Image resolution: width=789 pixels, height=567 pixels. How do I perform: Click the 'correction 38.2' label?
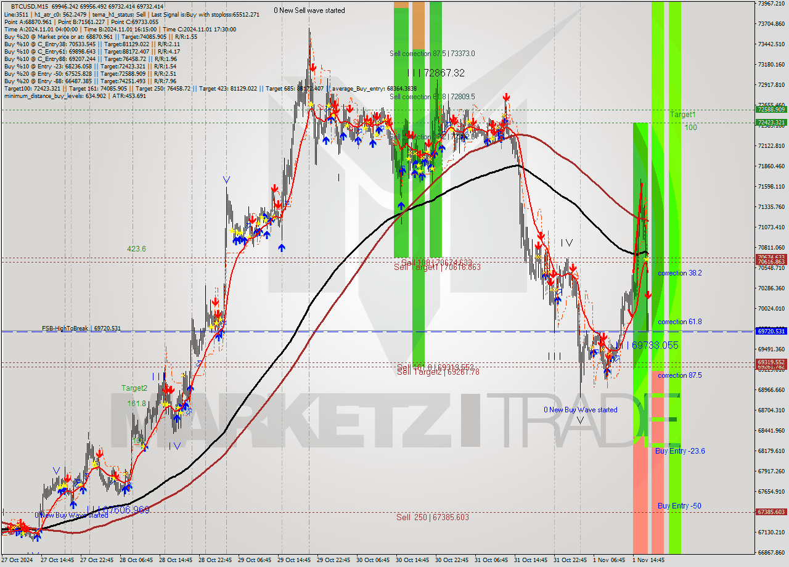click(x=679, y=273)
